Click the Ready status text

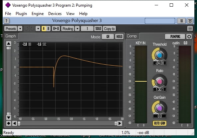9,132
